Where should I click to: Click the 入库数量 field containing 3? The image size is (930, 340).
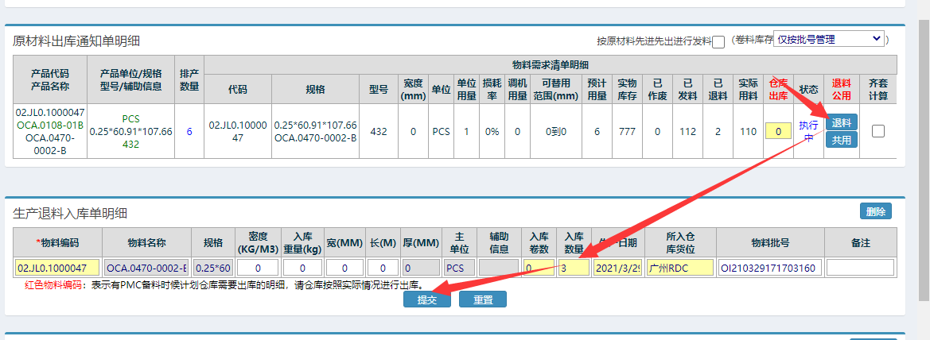[574, 268]
